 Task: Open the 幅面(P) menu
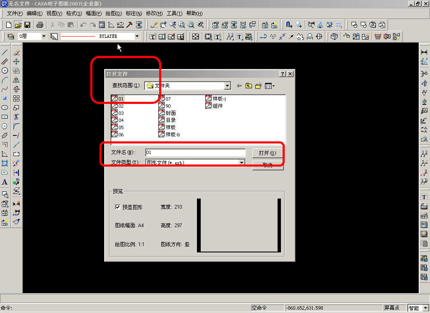click(94, 13)
